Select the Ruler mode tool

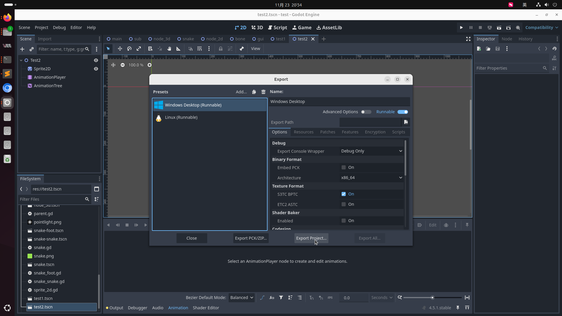178,49
